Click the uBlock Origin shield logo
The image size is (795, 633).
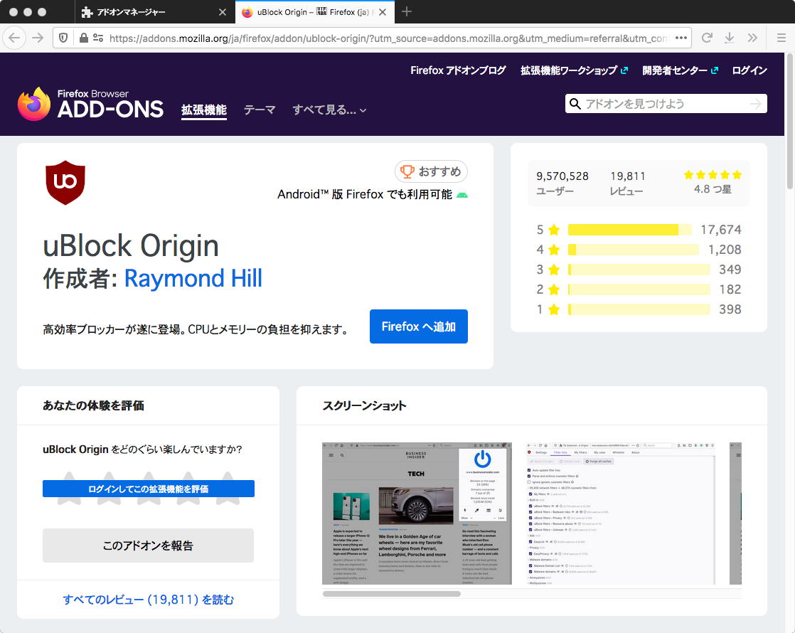coord(65,183)
